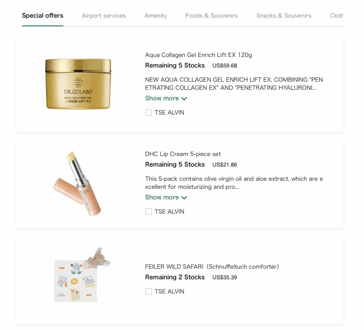Switch to Airport services tab
The image size is (364, 330).
pyautogui.click(x=103, y=16)
